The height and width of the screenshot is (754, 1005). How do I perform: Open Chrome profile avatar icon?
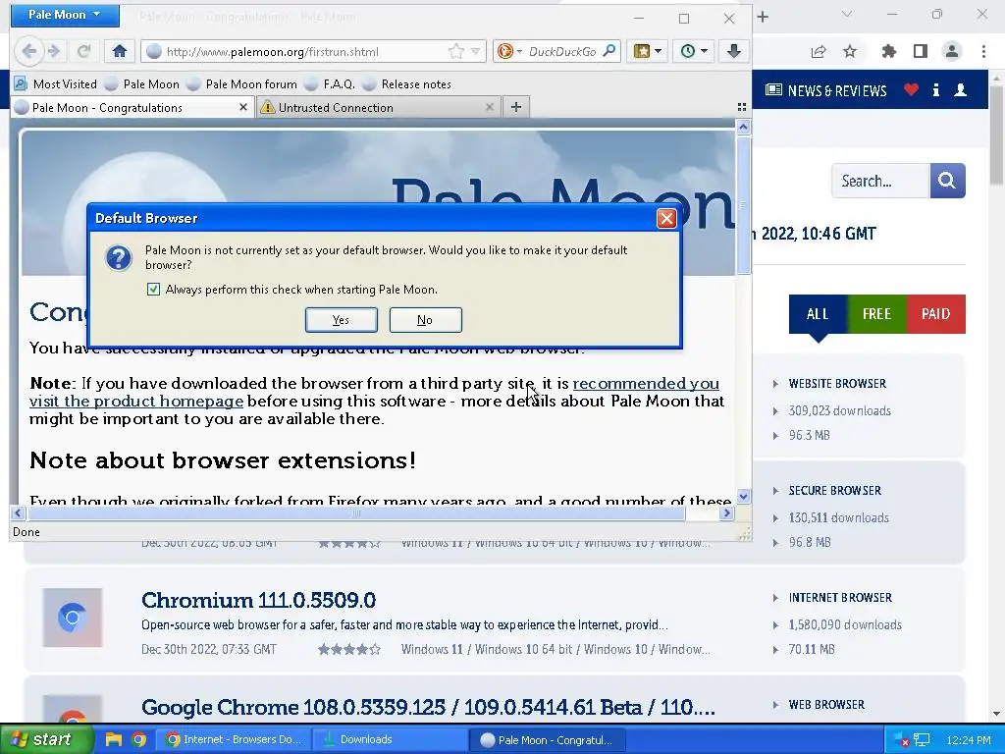[x=952, y=51]
